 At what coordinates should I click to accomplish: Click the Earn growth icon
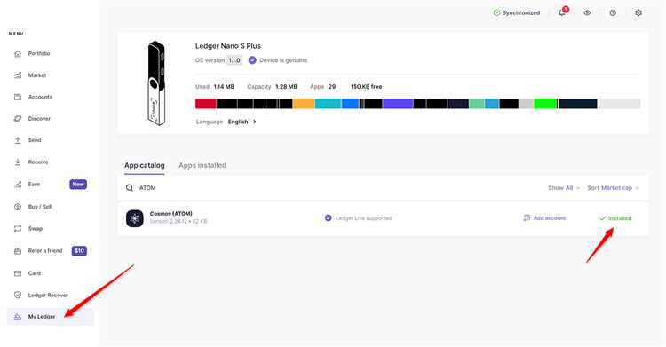18,185
